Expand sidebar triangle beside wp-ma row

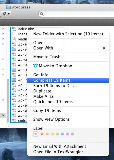click(3, 100)
